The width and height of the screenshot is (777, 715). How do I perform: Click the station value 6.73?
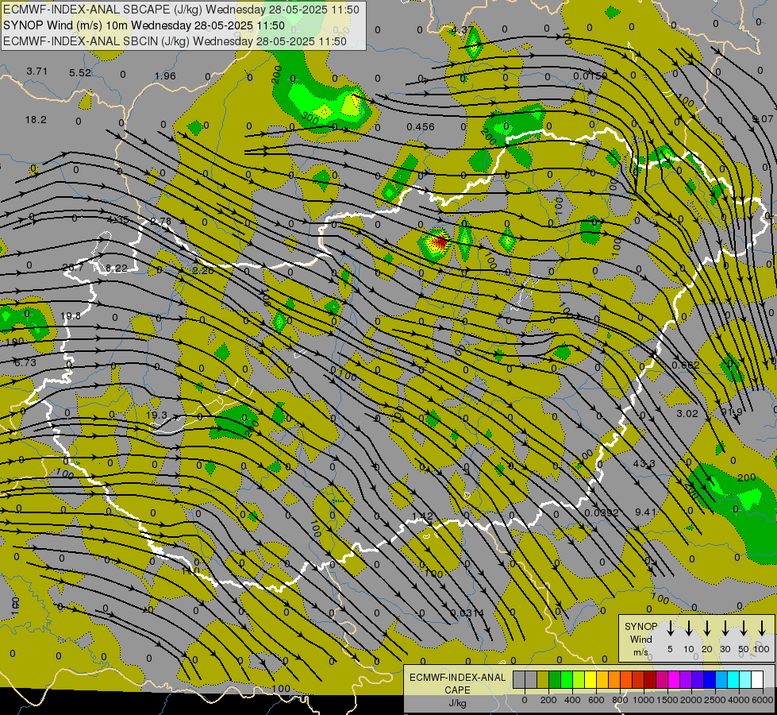pos(25,363)
